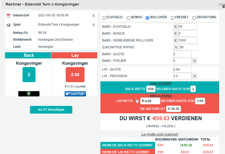
Task: Edit the LAY - PROVISION field
Action: (x=182, y=76)
